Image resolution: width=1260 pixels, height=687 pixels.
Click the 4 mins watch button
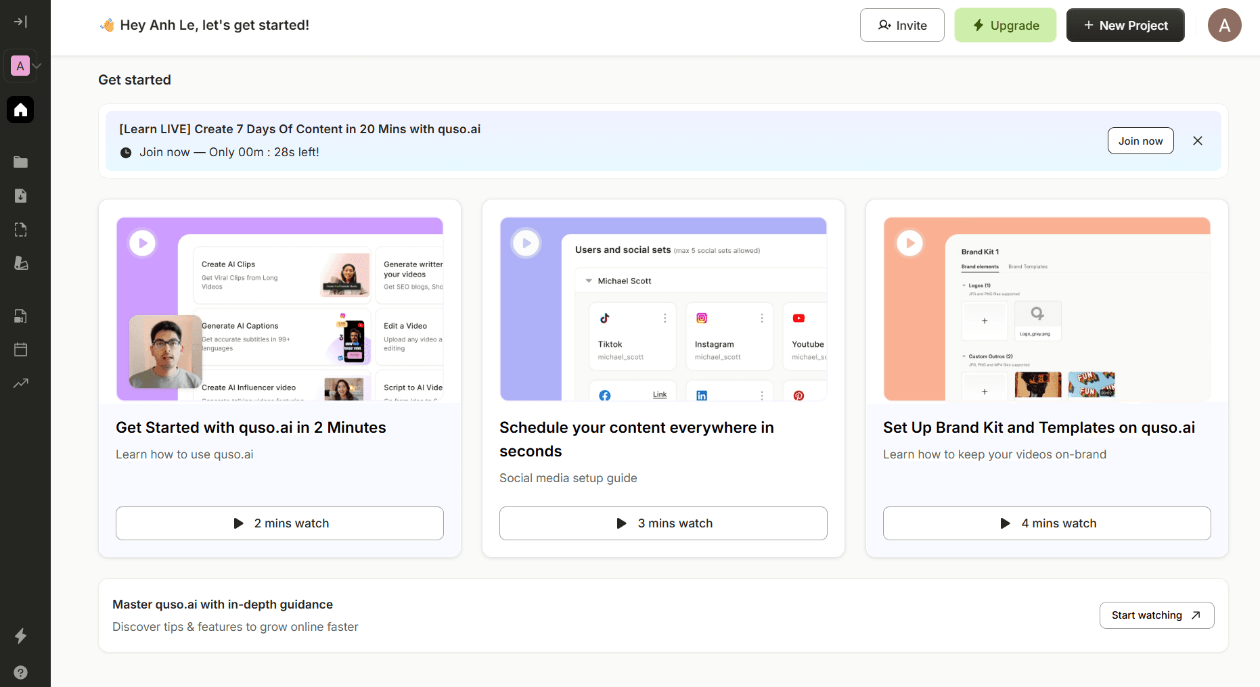point(1047,523)
